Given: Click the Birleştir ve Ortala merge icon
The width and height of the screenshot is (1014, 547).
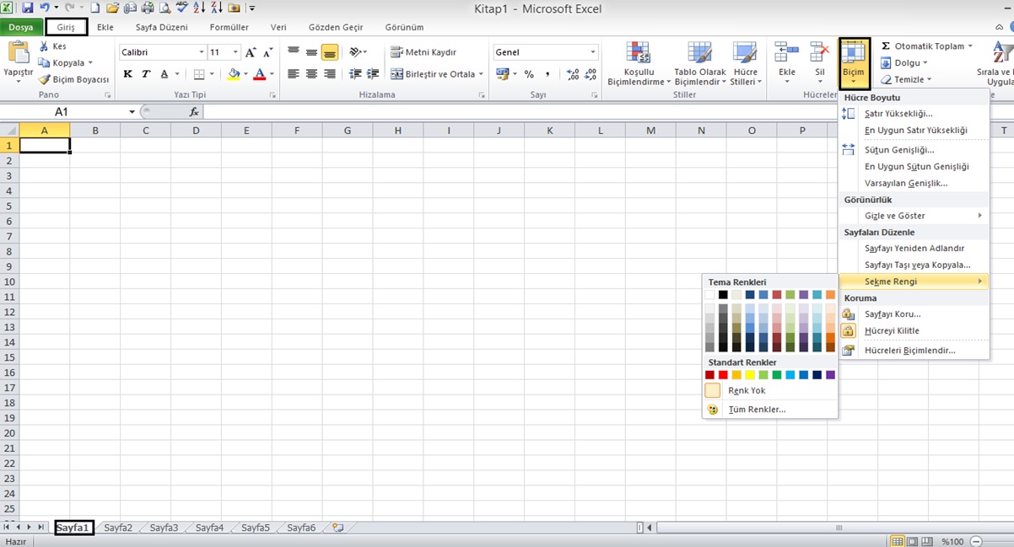Looking at the screenshot, I should pos(397,74).
